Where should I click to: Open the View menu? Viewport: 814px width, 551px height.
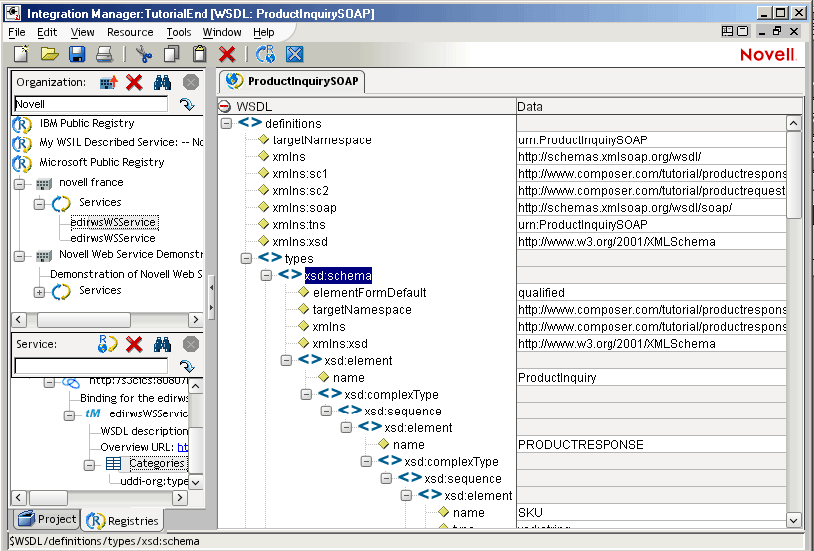point(82,32)
